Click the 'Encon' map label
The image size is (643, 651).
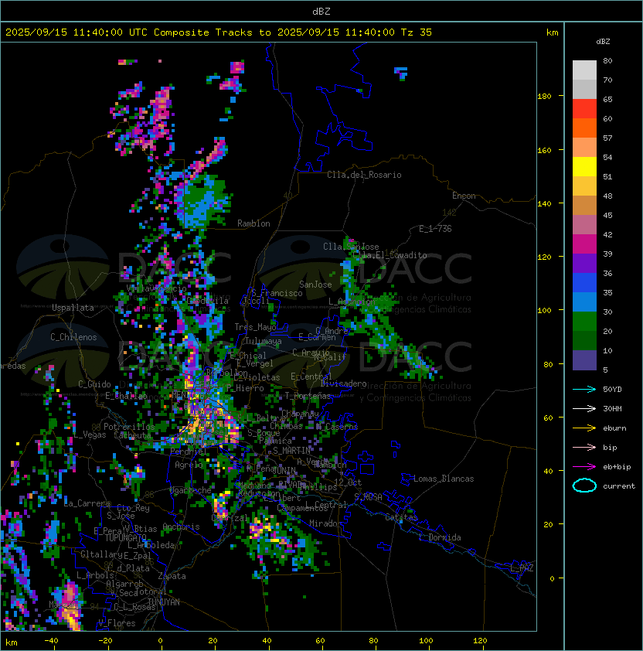(464, 196)
